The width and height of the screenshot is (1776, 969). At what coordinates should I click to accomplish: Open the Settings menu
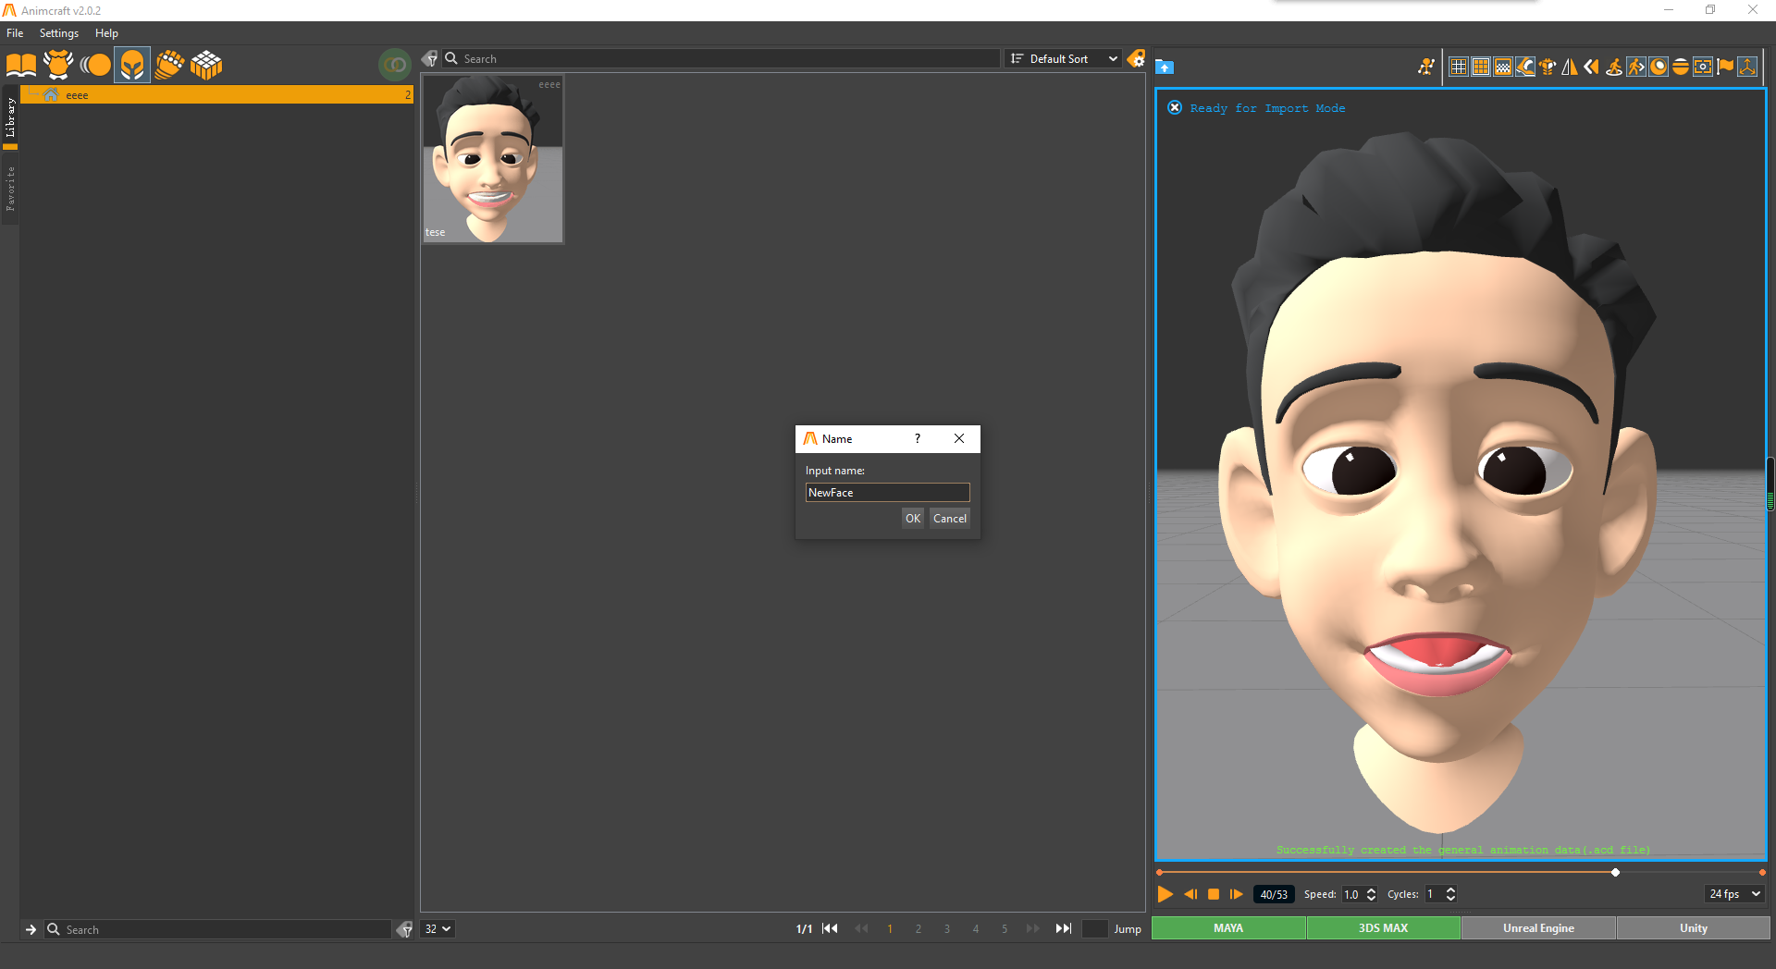pyautogui.click(x=59, y=33)
